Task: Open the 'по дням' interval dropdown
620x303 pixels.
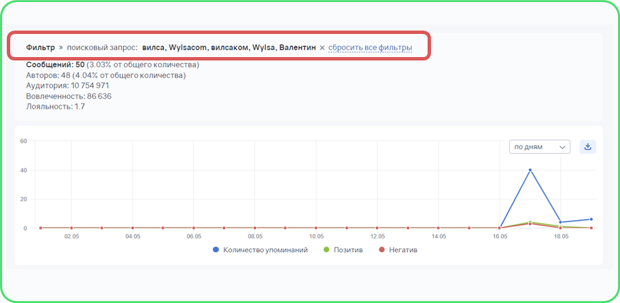Action: pyautogui.click(x=540, y=147)
